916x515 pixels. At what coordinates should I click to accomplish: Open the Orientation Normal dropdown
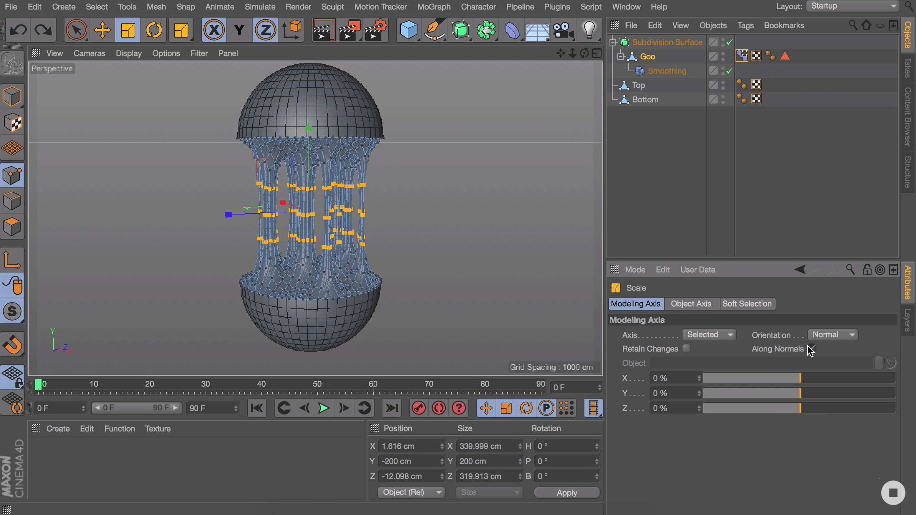(x=833, y=334)
